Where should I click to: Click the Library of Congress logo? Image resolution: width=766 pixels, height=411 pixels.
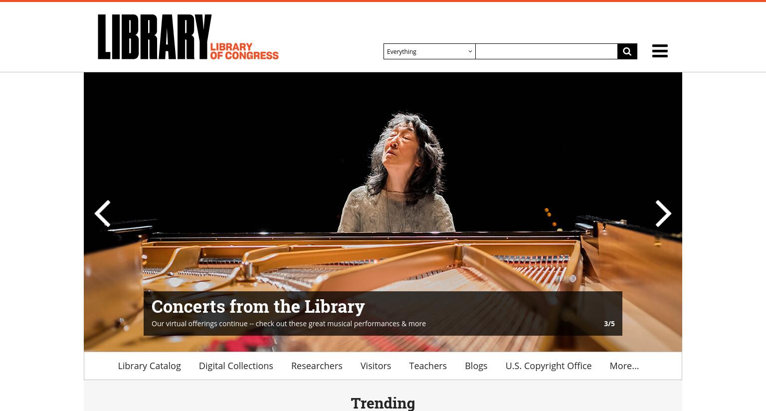pos(188,37)
